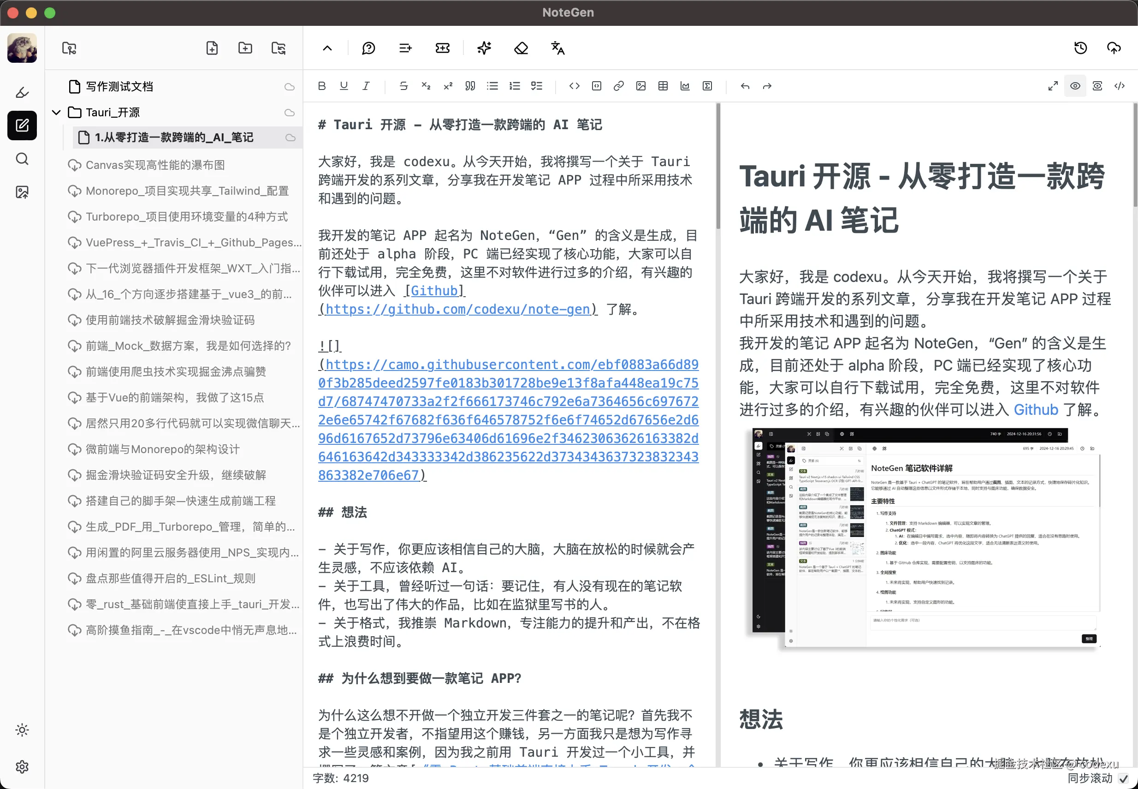The height and width of the screenshot is (789, 1138).
Task: Insert a table using the table icon
Action: tap(663, 86)
